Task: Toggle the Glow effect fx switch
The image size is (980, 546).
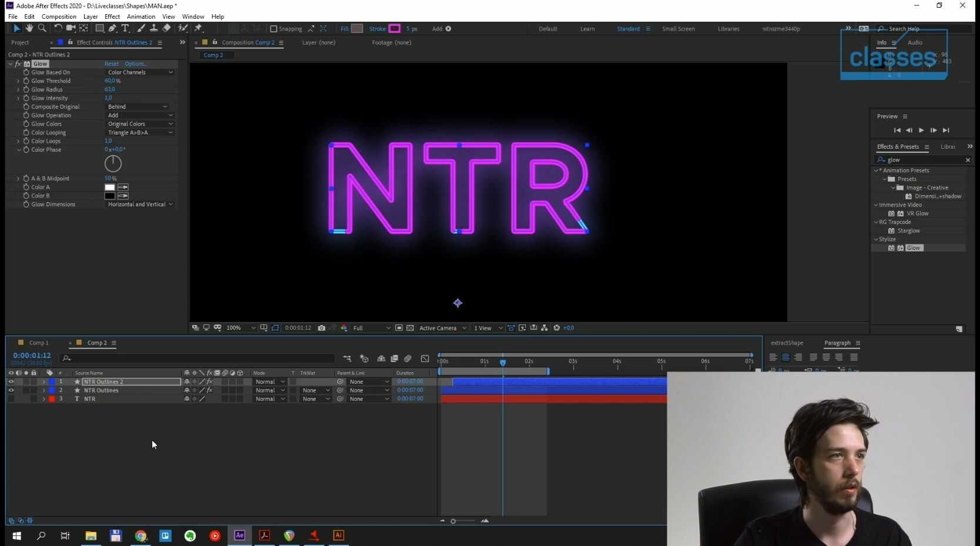Action: 18,64
